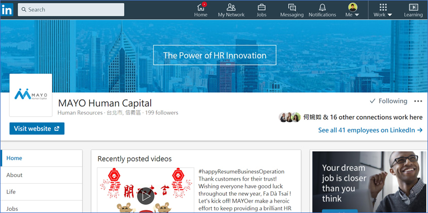Screen dimensions: 428x213
Task: Select the Home tab in sidebar
Action: [x=42, y=158]
